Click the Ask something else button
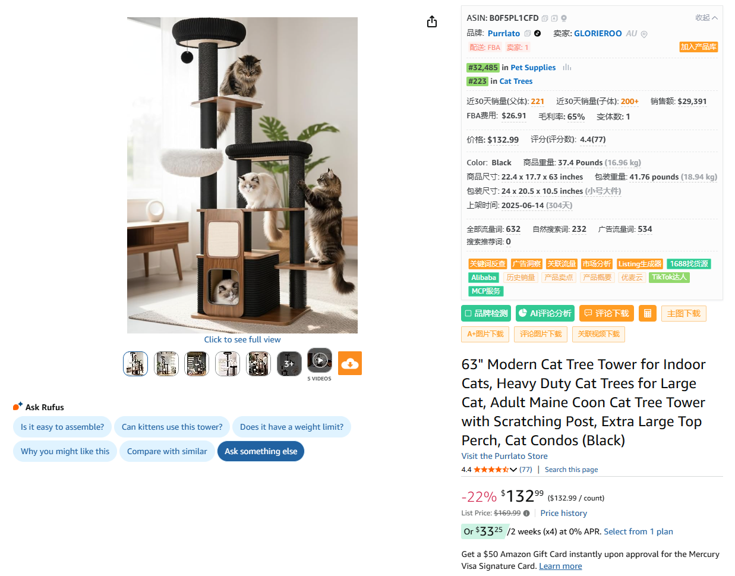The width and height of the screenshot is (735, 576). (x=261, y=451)
